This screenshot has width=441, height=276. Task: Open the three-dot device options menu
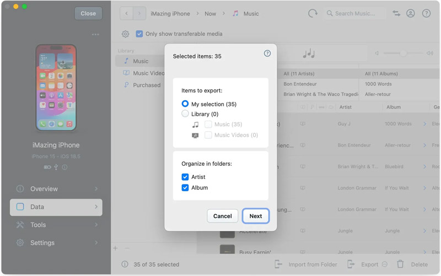click(x=95, y=34)
